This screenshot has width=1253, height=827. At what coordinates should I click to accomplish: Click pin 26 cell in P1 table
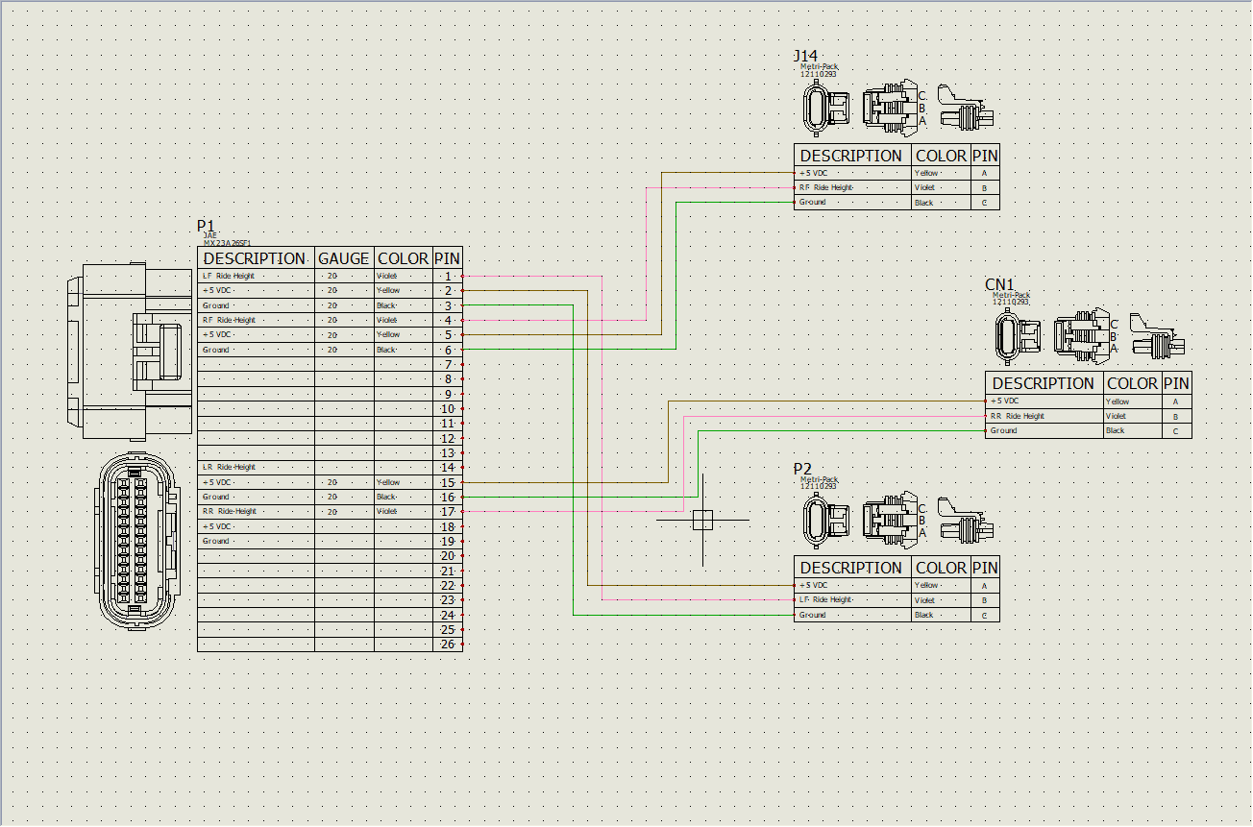(447, 645)
